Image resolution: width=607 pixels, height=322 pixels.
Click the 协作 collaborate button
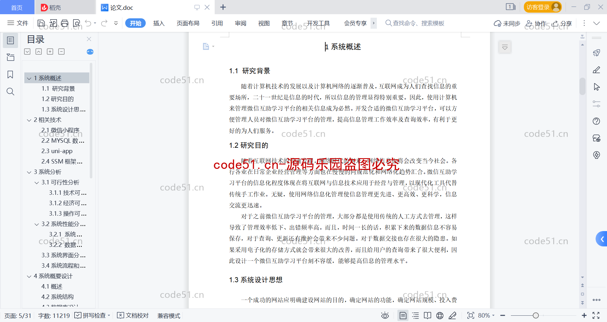tap(536, 23)
